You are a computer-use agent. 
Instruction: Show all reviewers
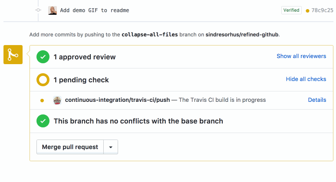point(301,56)
